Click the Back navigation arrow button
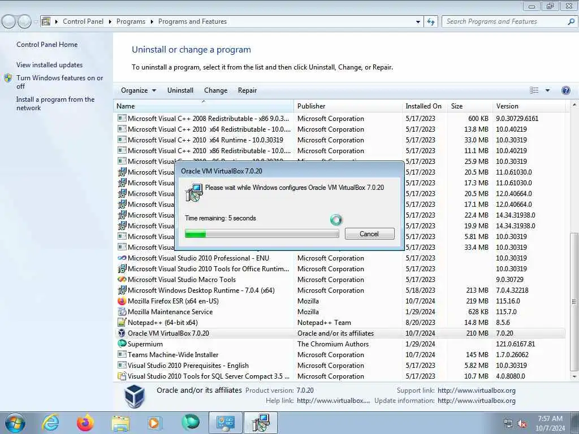This screenshot has width=579, height=434. pos(9,21)
